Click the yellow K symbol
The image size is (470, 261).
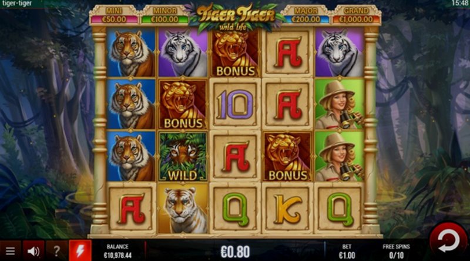(287, 209)
